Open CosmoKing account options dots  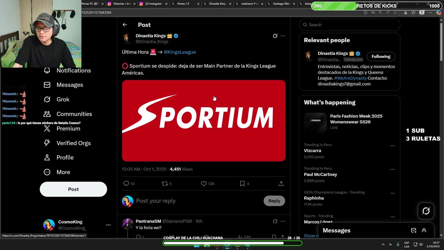(108, 225)
